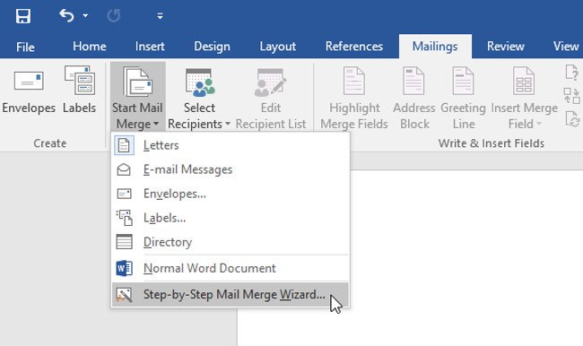Select Normal Word Document option

pos(231,268)
